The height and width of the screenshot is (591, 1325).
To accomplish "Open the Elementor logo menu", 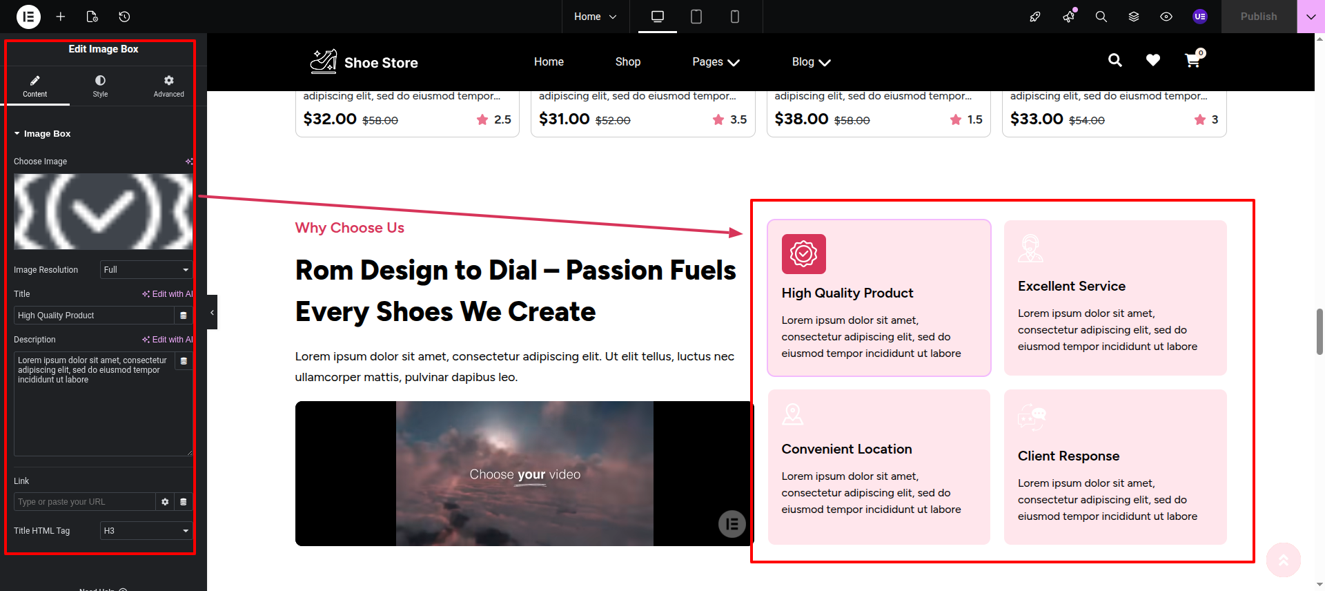I will point(28,17).
